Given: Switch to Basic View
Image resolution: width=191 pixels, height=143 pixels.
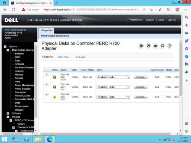Looking at the screenshot, I should pyautogui.click(x=63, y=57).
